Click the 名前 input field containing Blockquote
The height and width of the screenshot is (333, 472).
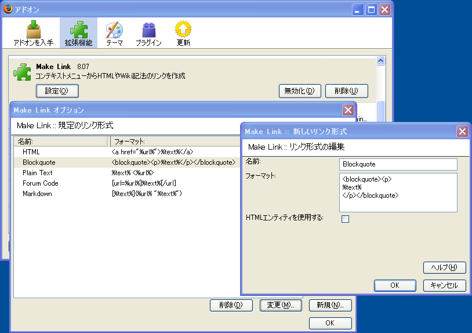[398, 164]
